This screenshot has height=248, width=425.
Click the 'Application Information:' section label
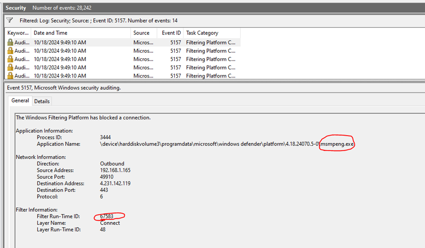tap(44, 131)
